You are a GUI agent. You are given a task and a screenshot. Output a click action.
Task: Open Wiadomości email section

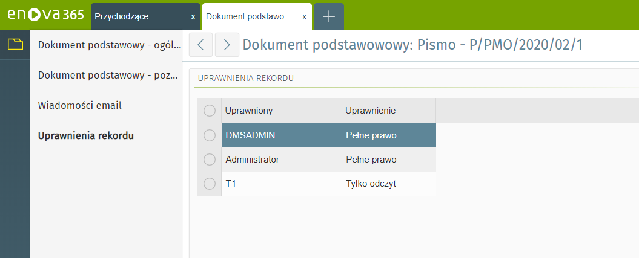click(x=80, y=105)
